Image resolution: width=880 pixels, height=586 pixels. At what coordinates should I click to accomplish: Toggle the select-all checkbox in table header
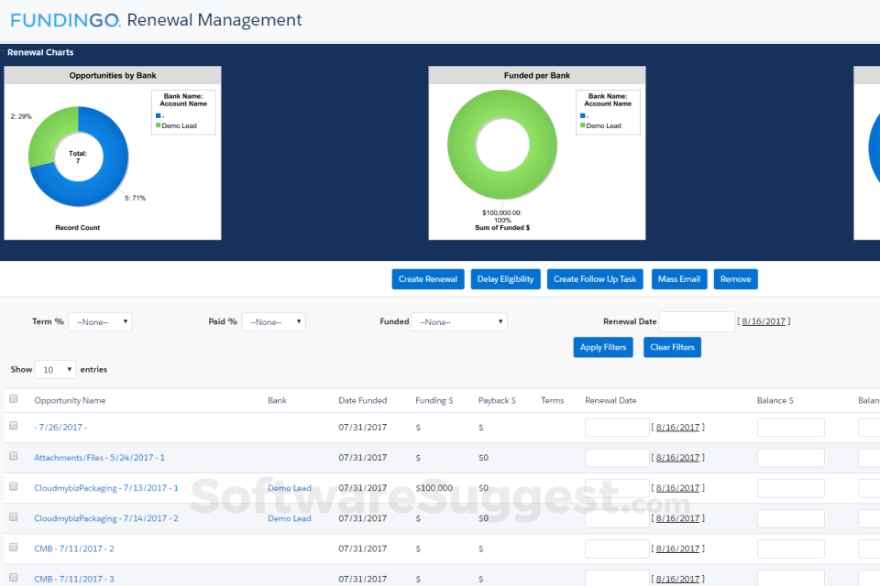click(x=13, y=399)
